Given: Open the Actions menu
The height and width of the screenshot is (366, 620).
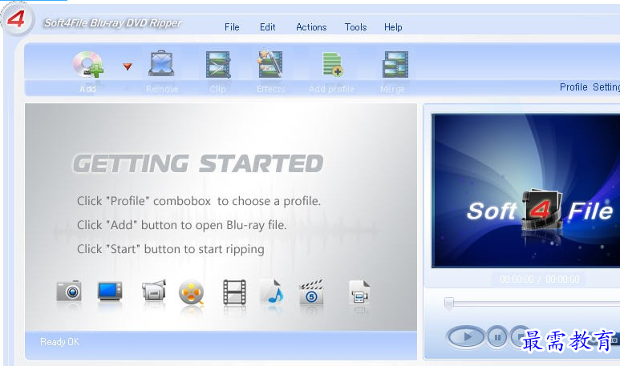Looking at the screenshot, I should pos(311,27).
